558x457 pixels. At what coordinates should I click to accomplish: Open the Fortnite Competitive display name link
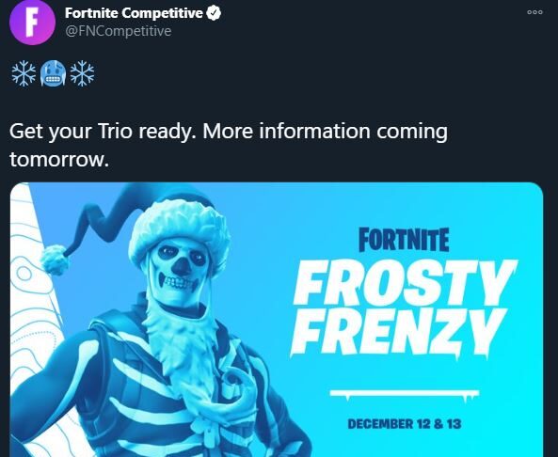pos(134,13)
